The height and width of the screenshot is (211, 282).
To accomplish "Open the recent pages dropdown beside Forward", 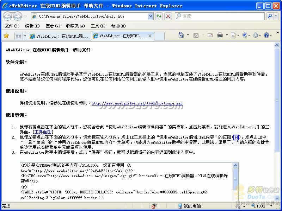I will click(25, 16).
